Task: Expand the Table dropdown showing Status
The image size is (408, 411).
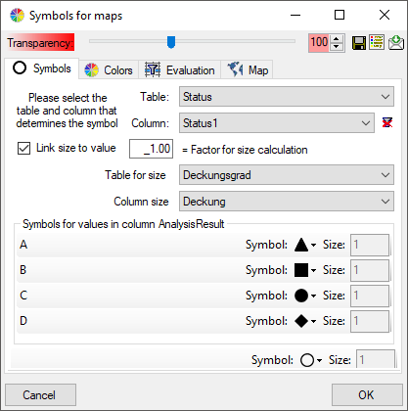Action: [287, 97]
